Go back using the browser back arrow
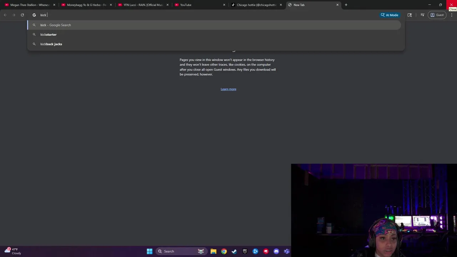 (x=5, y=15)
